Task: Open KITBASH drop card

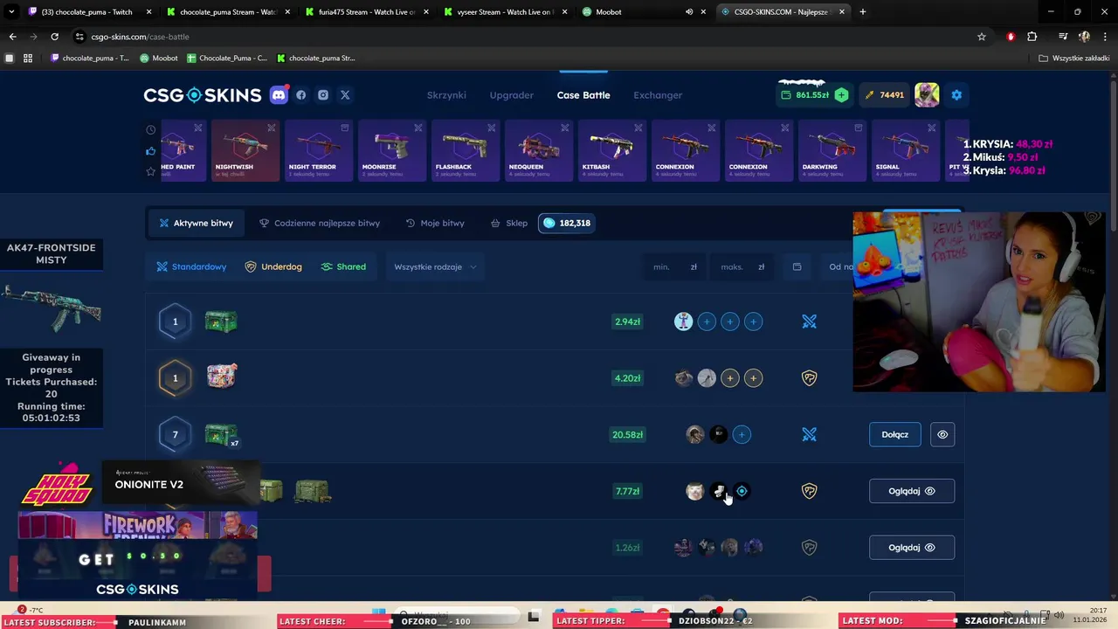Action: 612,150
